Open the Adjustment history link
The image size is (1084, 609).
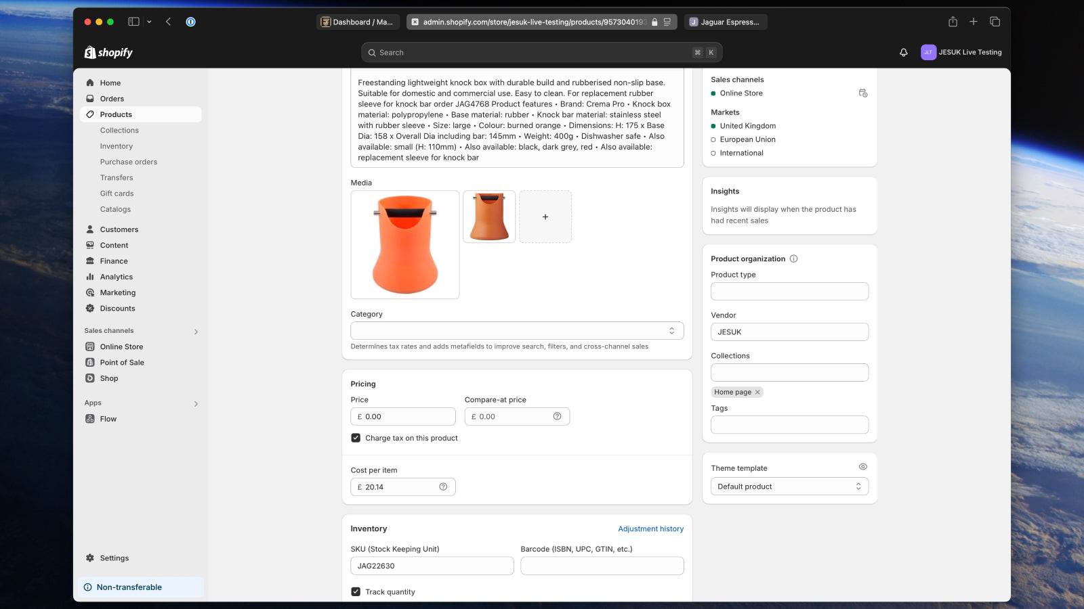point(650,528)
